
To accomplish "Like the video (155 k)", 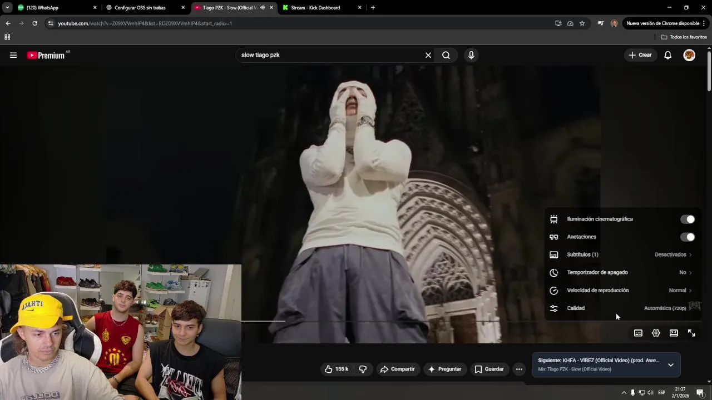I will point(337,369).
